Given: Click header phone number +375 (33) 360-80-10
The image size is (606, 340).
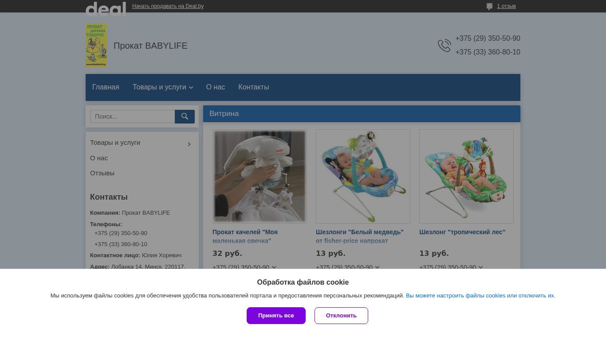Looking at the screenshot, I should [x=488, y=52].
